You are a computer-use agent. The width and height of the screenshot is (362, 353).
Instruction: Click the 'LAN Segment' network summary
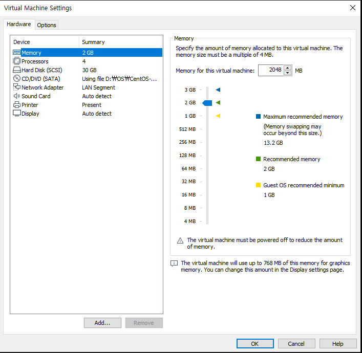99,87
